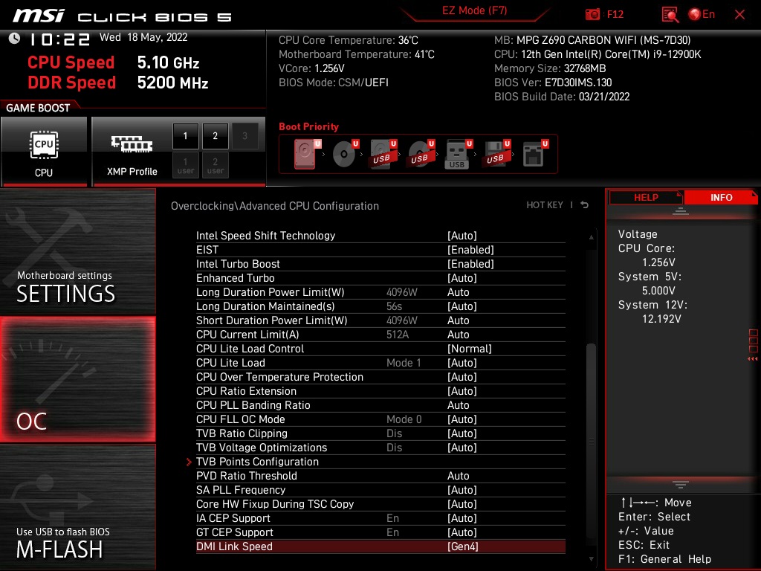Viewport: 761px width, 571px height.
Task: Select the network boot device icon
Action: coord(535,154)
